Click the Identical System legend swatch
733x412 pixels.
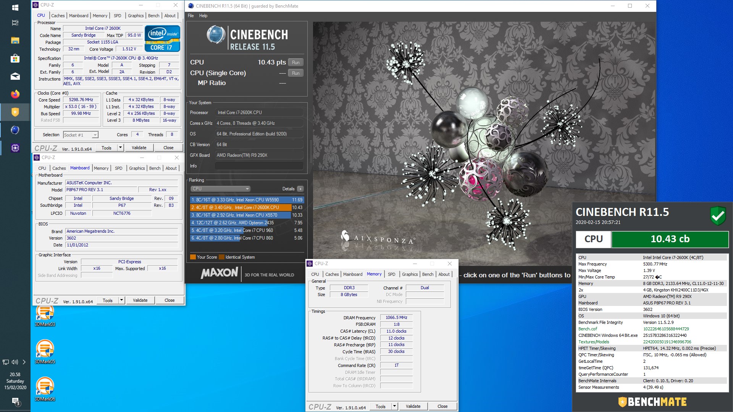click(221, 257)
